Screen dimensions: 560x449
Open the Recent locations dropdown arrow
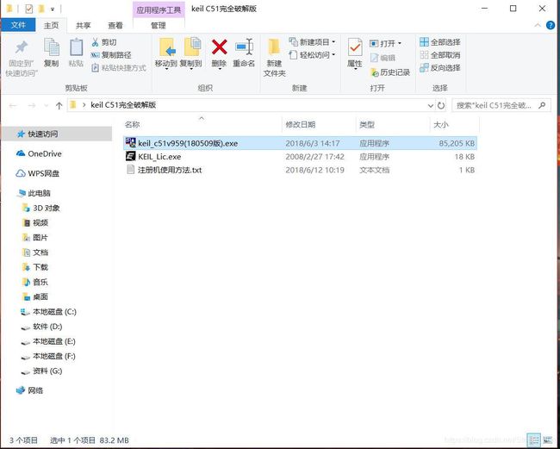46,105
